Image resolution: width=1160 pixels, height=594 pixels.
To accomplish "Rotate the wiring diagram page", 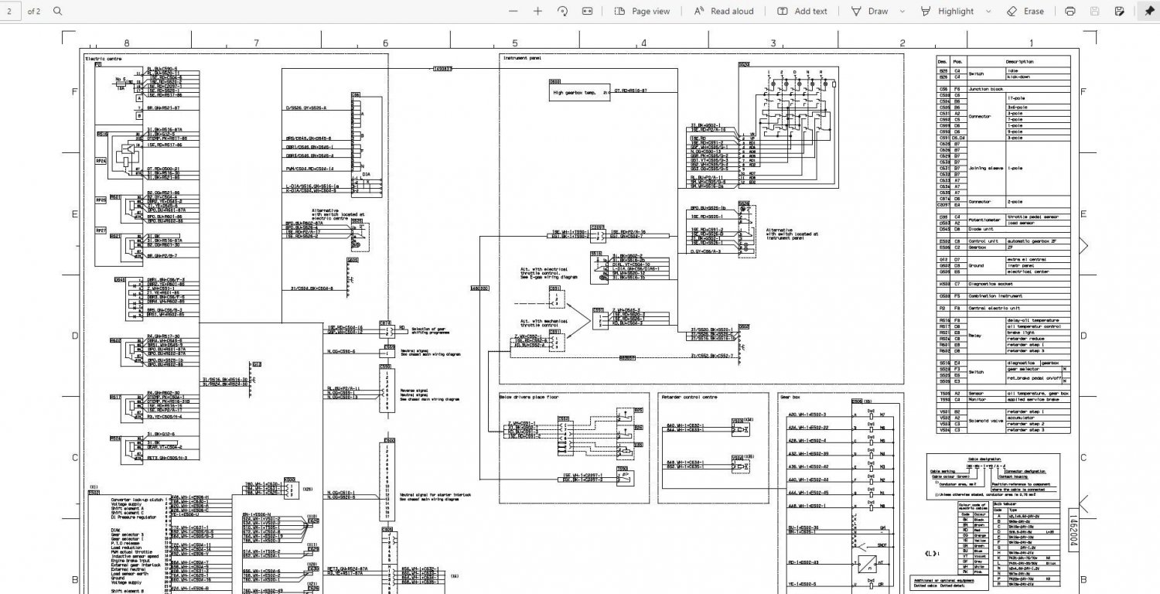I will pyautogui.click(x=563, y=11).
